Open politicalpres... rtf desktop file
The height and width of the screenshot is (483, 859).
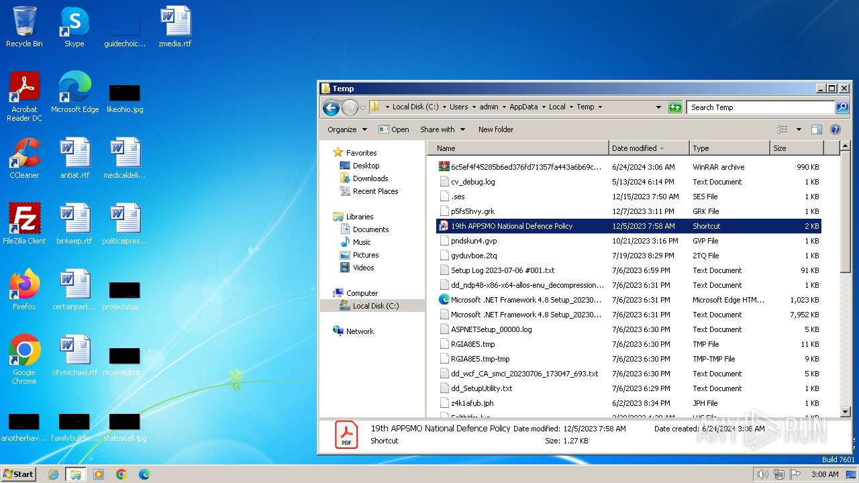tap(125, 224)
